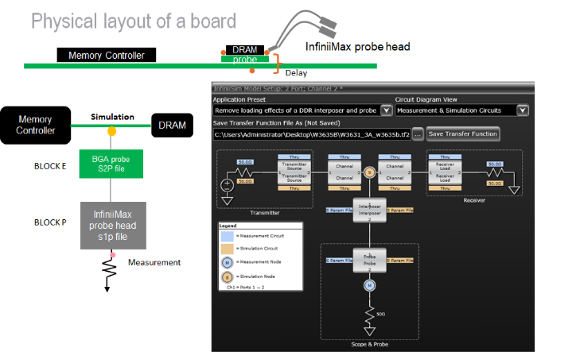Click blue S Param File label left of Interposer
Image resolution: width=580 pixels, height=352 pixels.
tap(339, 210)
